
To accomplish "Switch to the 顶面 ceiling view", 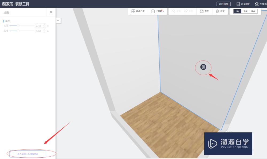I will tap(253, 11).
